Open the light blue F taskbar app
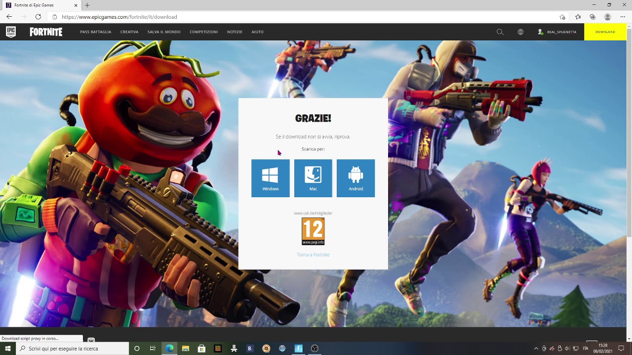Viewport: 632px width, 355px height. (x=298, y=349)
